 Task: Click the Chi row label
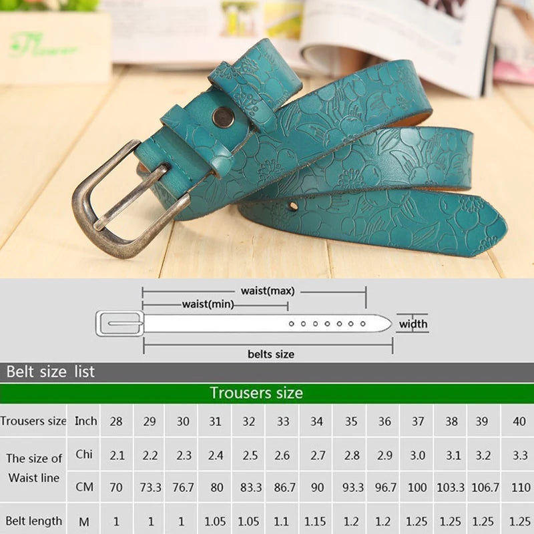[x=84, y=454]
